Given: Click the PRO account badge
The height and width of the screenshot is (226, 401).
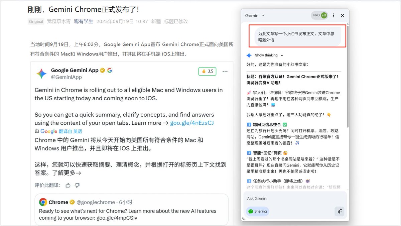Looking at the screenshot, I should (x=320, y=15).
